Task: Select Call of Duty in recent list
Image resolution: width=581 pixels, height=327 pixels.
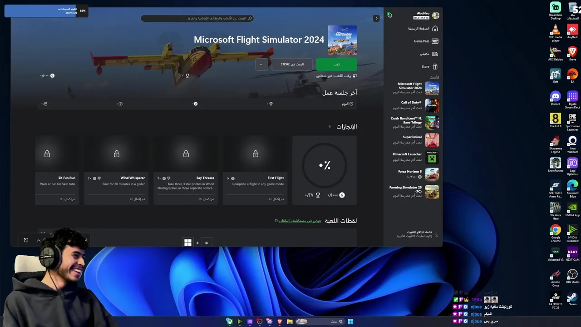Action: coord(413,105)
